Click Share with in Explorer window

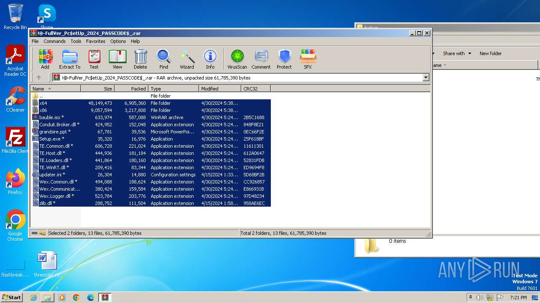coord(456,53)
